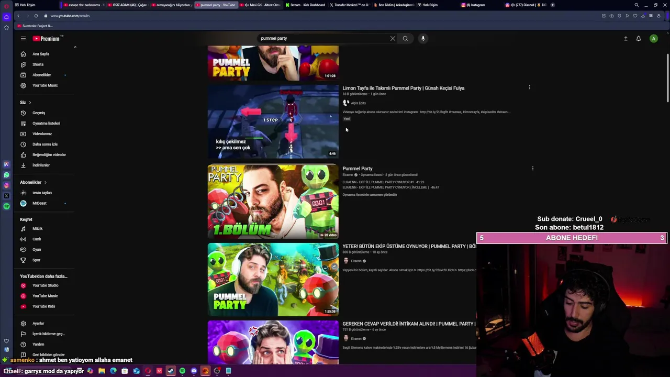Image resolution: width=670 pixels, height=377 pixels.
Task: Click the Limon Tayfa video thumbnail
Action: pyautogui.click(x=273, y=121)
